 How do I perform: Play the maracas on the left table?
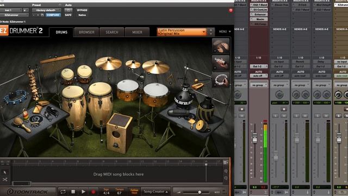point(22,124)
